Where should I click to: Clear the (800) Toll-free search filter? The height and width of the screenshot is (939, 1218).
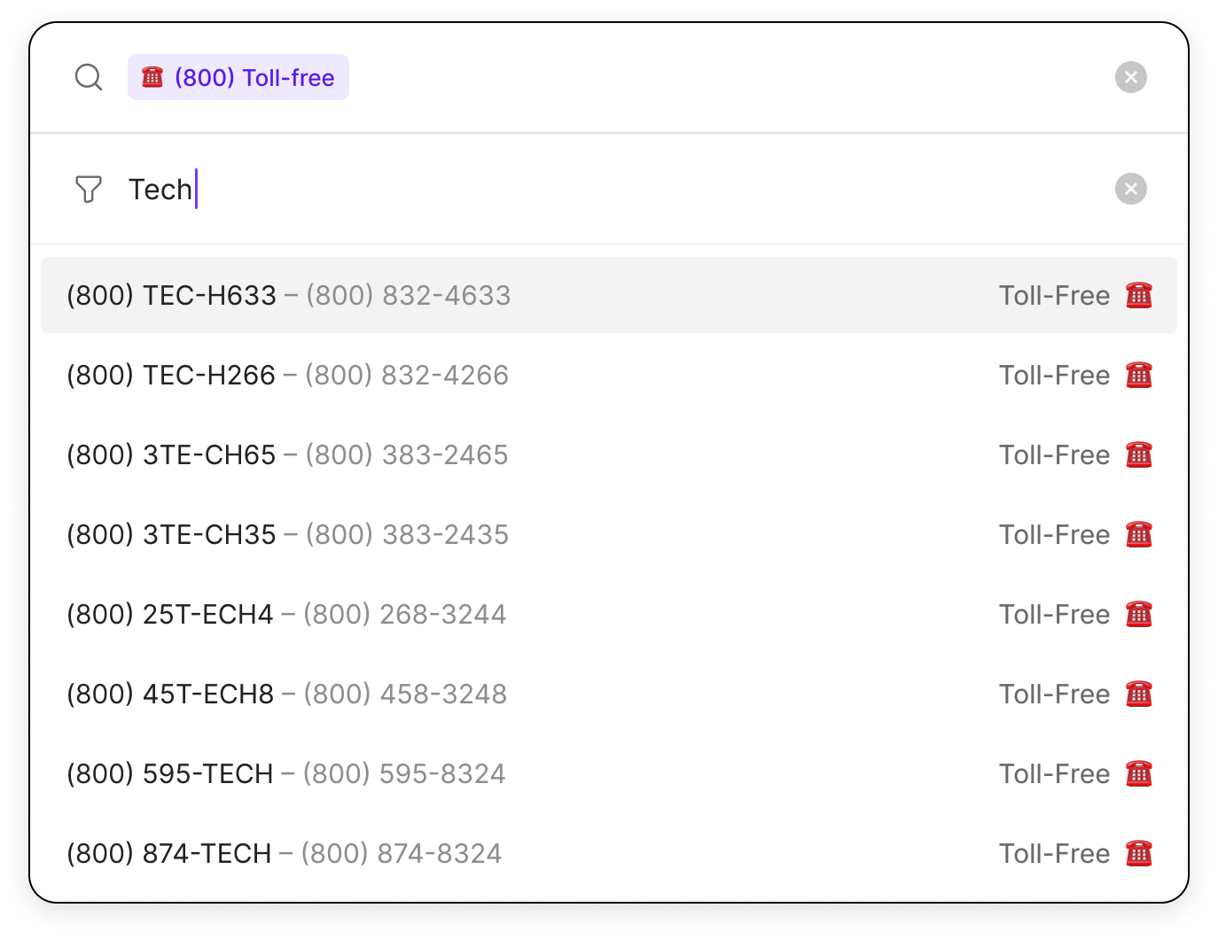(x=1130, y=77)
